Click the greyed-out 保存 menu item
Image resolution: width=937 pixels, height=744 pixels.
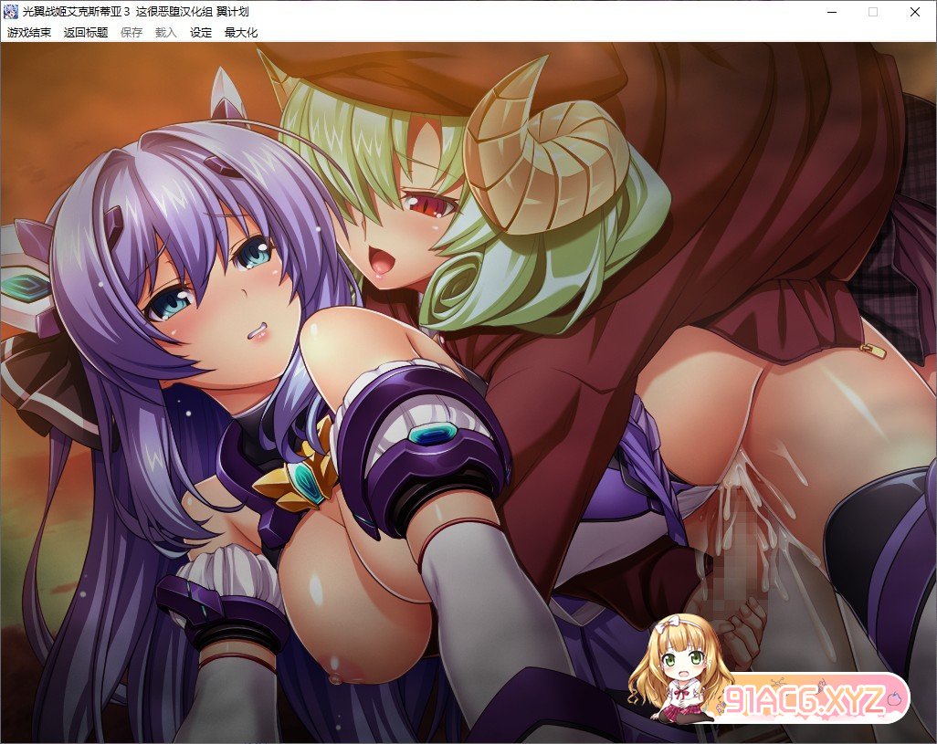132,32
